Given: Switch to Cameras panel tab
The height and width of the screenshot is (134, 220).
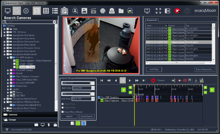Looking at the screenshot, I should click(30, 115).
